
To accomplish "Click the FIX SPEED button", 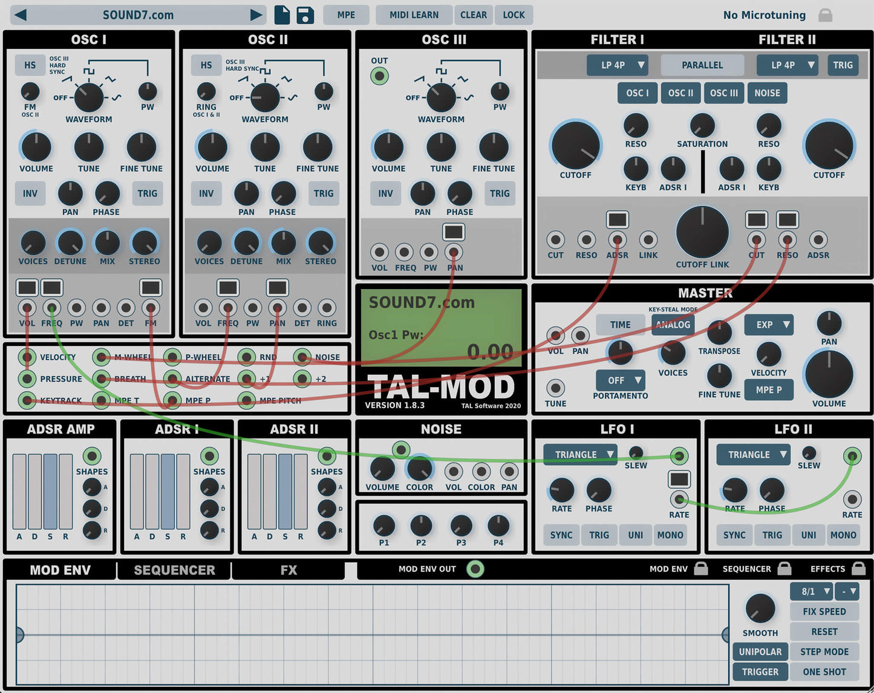I will tap(824, 611).
